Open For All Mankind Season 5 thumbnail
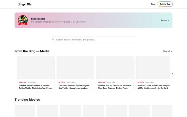Viewport: 187px width, 117px height. 153,68
